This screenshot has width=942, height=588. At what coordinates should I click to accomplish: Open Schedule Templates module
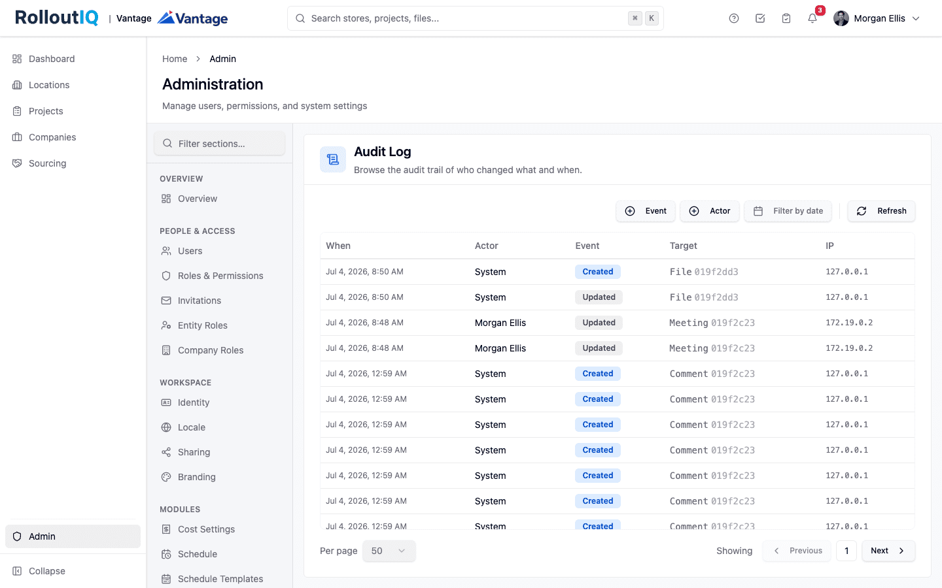(x=220, y=579)
